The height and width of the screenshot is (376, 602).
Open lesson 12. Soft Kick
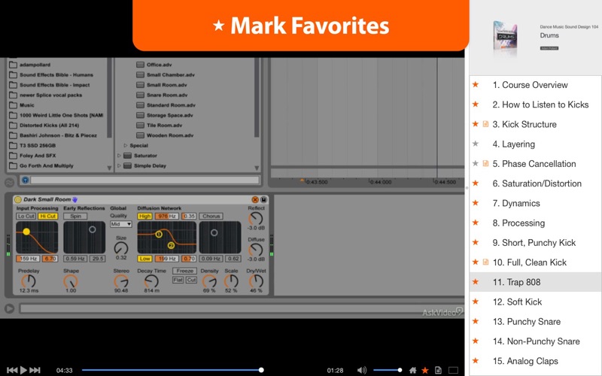tap(517, 302)
